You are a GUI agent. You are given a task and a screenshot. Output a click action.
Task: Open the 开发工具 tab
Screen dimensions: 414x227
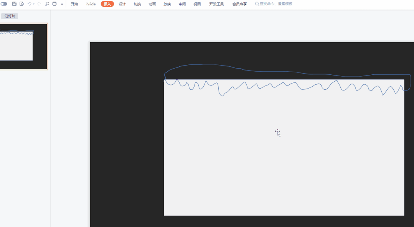pyautogui.click(x=216, y=4)
